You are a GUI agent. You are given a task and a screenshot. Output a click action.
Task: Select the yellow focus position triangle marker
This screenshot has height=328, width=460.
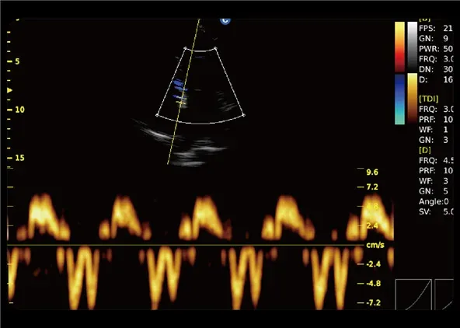9,90
